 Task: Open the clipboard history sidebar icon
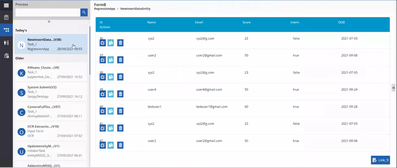click(x=6, y=56)
